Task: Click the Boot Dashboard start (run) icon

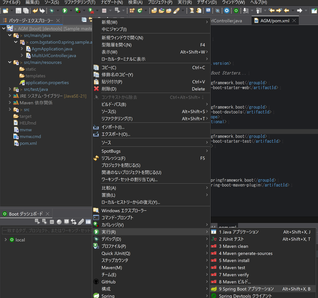Action: click(x=37, y=221)
